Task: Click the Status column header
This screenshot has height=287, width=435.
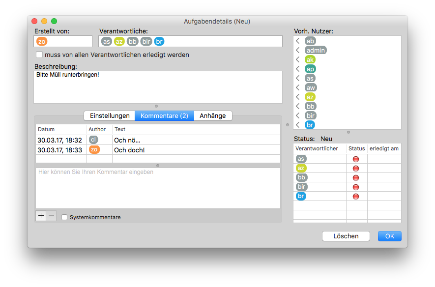Action: point(357,148)
